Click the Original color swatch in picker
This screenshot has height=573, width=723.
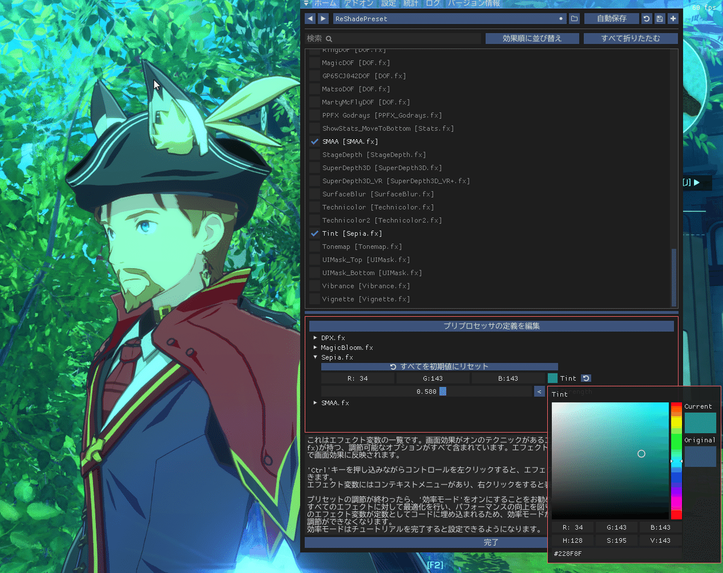700,456
